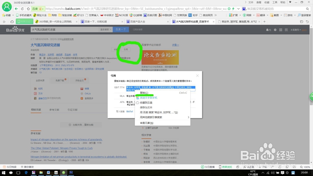Open the 360 browser icon on the taskbar
313x176 pixels.
[64, 173]
